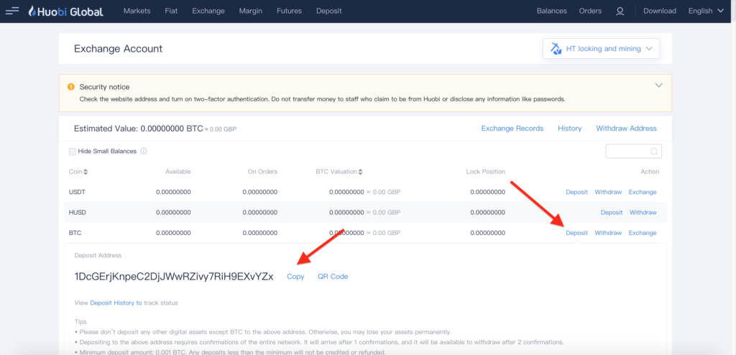Click the info icon beside Hide Small Balances
Screen dimensions: 736x355
coord(144,151)
